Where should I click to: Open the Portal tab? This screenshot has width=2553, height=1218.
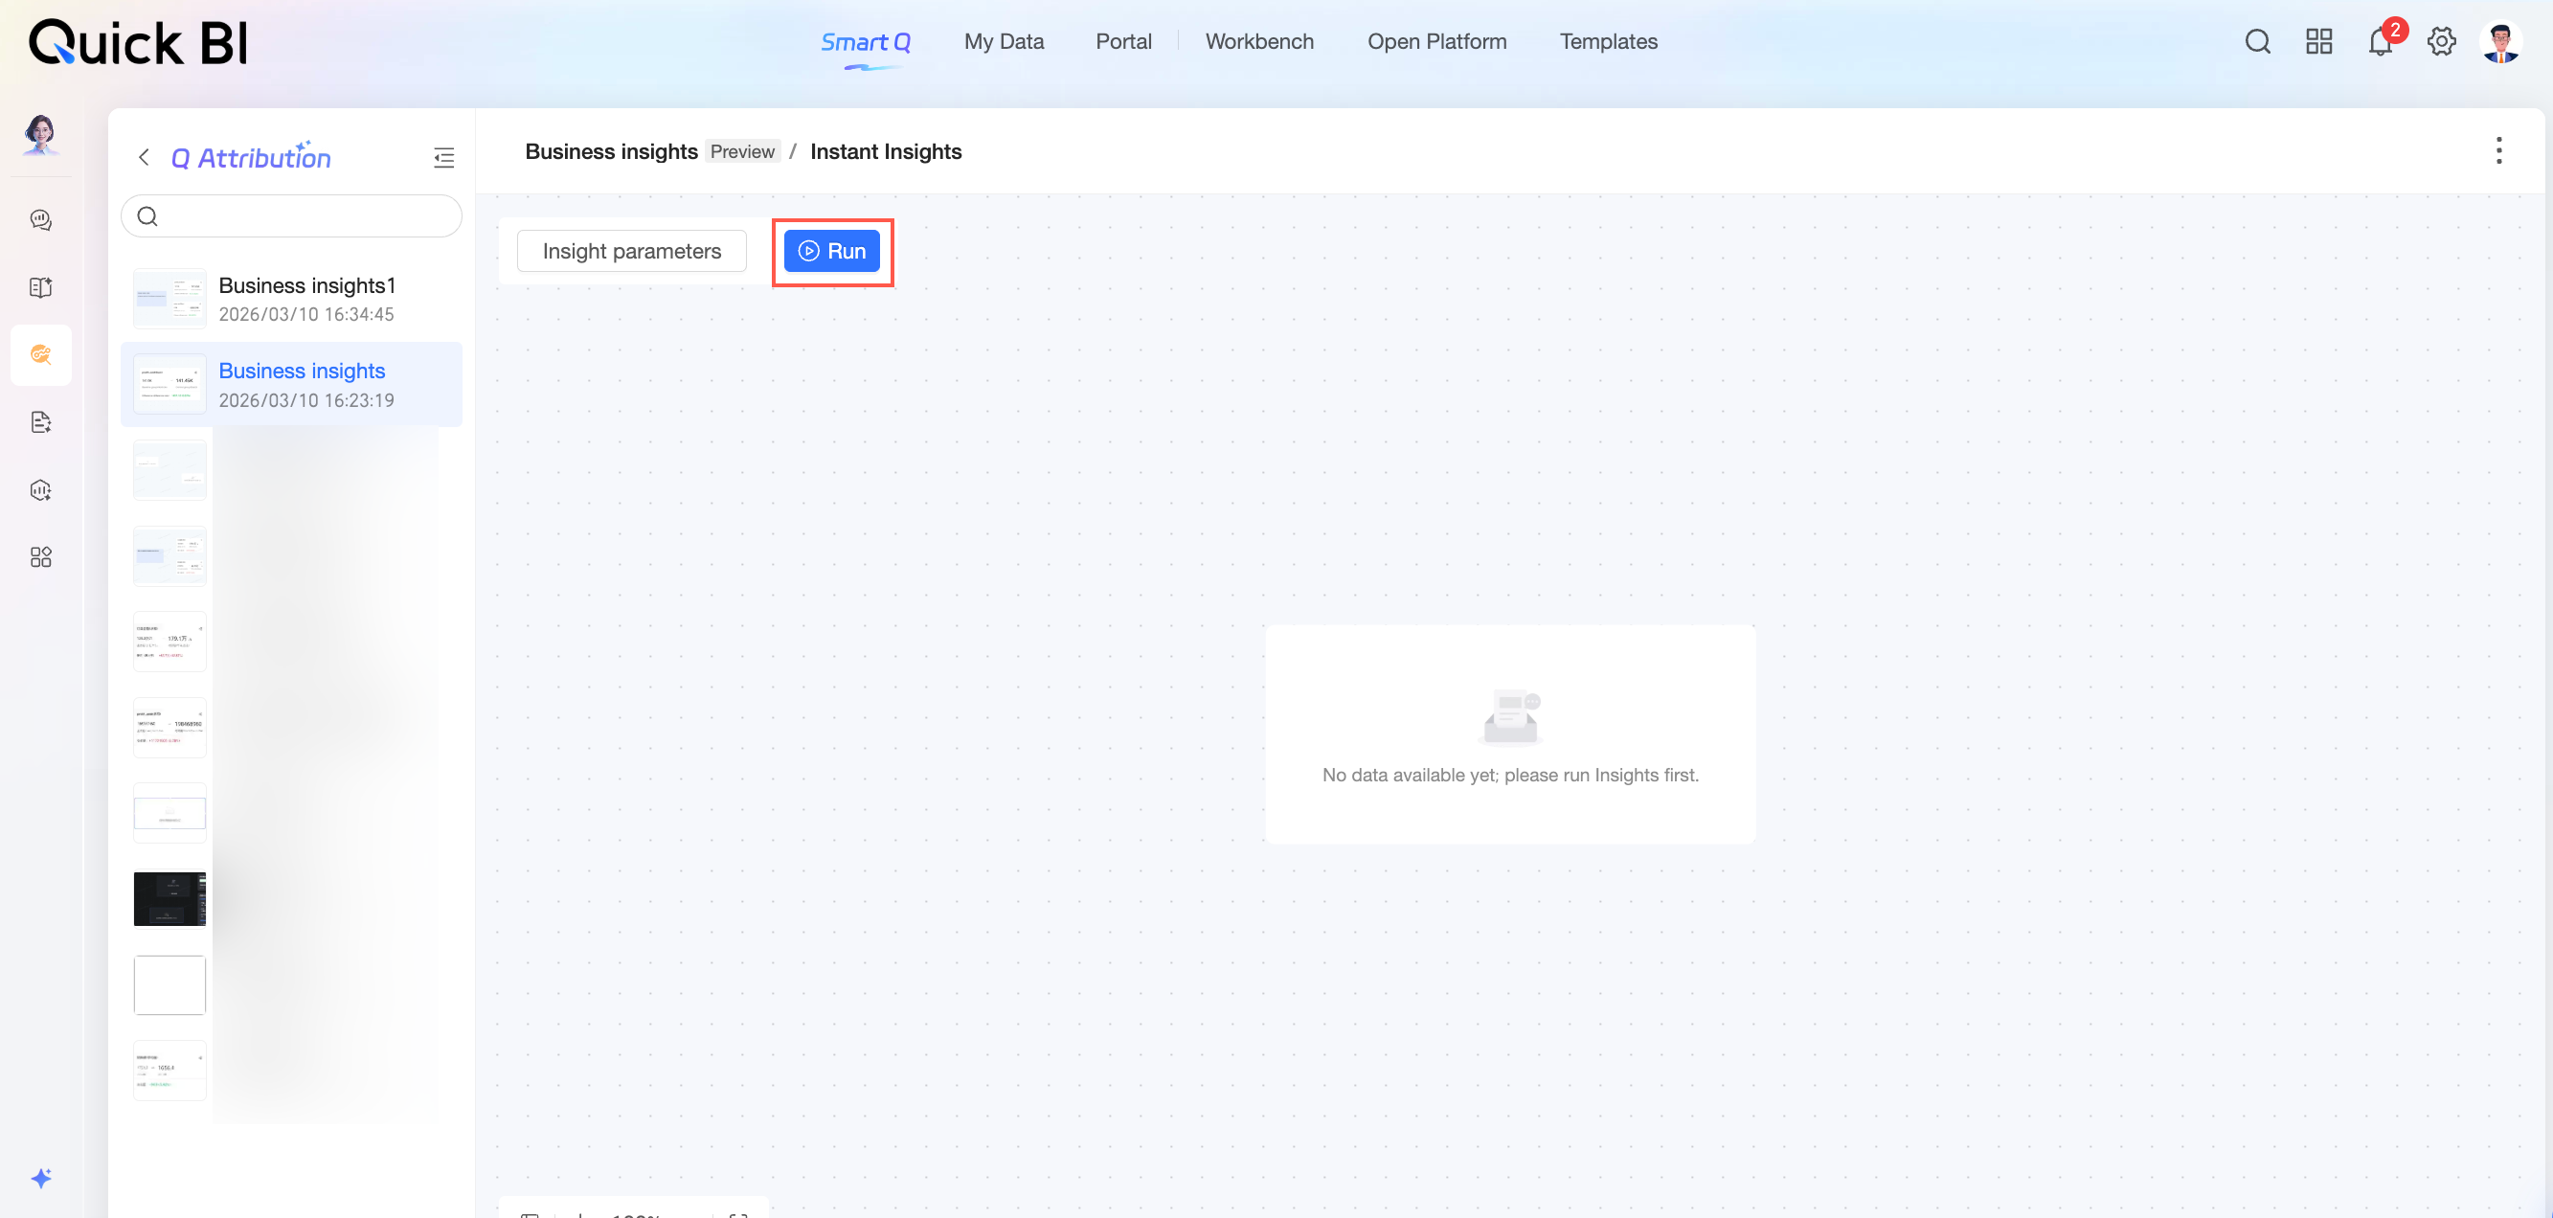pos(1124,41)
